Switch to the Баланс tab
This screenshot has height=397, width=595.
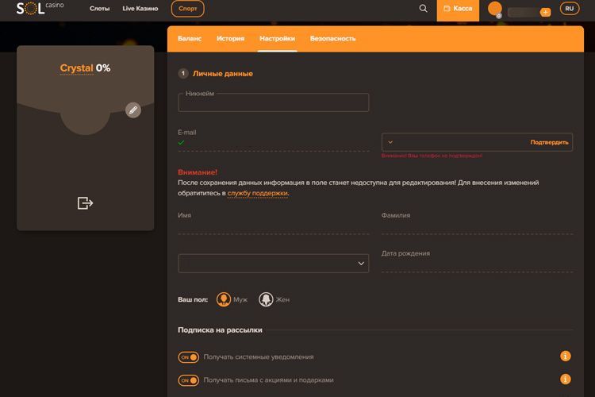tap(190, 38)
